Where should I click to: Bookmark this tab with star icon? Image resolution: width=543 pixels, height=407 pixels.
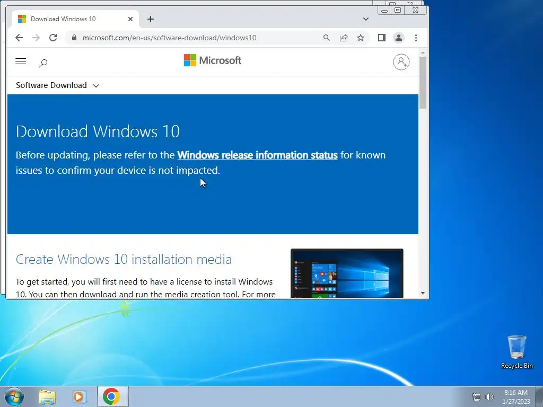pyautogui.click(x=361, y=38)
